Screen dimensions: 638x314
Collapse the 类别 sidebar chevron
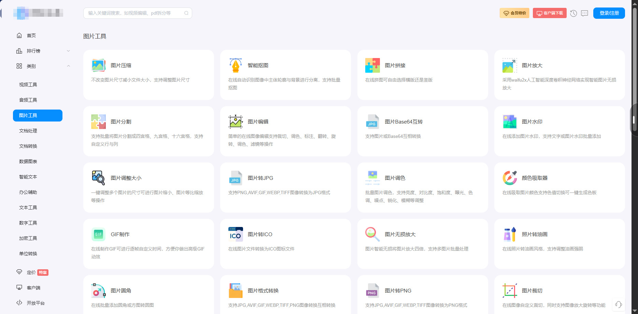[x=68, y=66]
